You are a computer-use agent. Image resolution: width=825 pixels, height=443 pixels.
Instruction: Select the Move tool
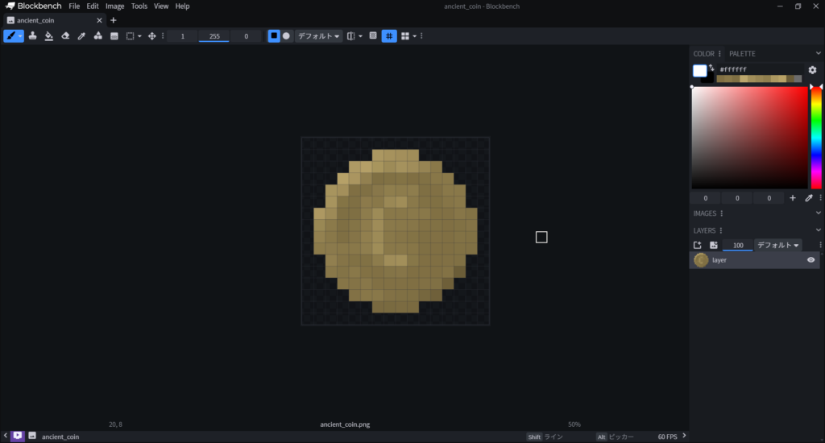coord(151,36)
